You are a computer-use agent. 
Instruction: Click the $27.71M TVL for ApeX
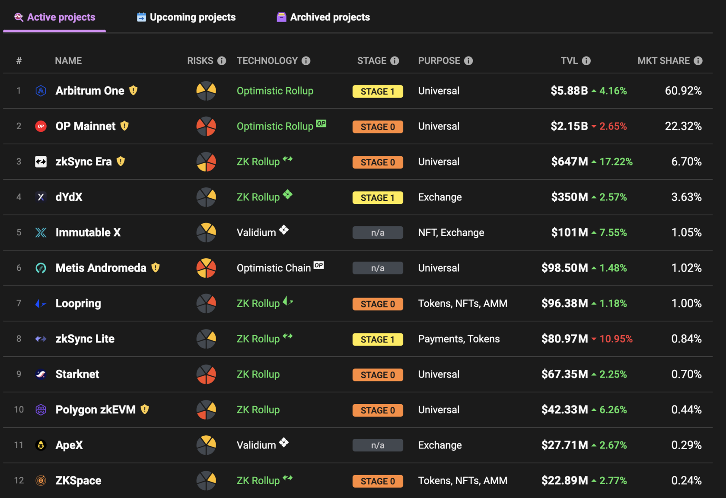[565, 445]
